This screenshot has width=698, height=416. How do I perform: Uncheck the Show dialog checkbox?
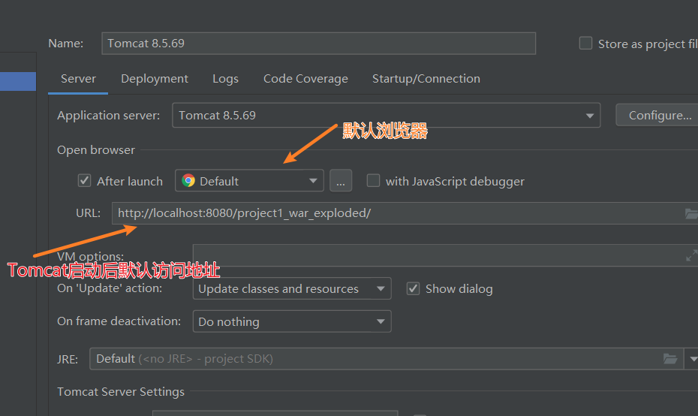click(x=413, y=288)
